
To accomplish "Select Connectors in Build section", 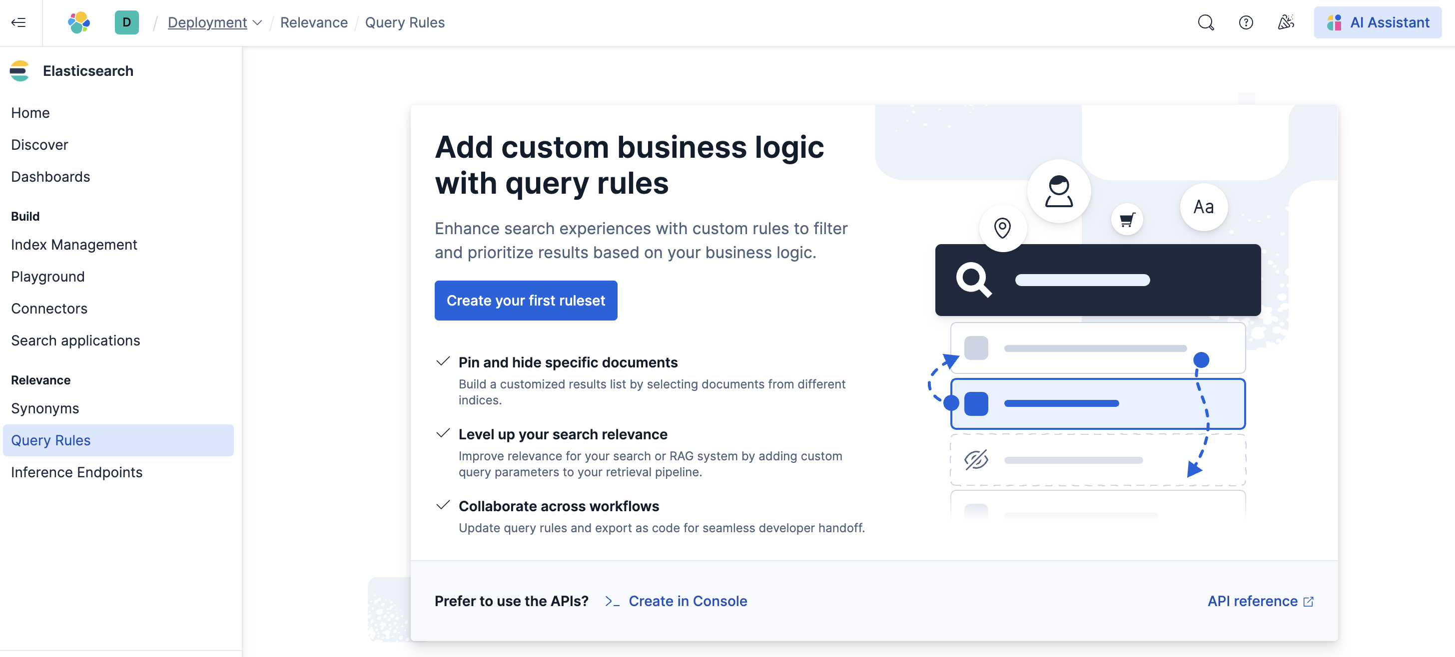I will [49, 309].
